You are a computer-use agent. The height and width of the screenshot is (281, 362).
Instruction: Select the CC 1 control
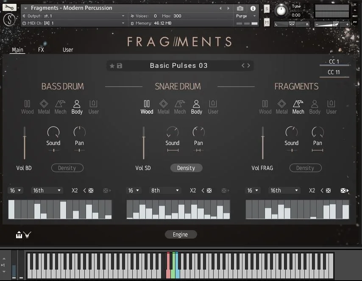(x=334, y=61)
